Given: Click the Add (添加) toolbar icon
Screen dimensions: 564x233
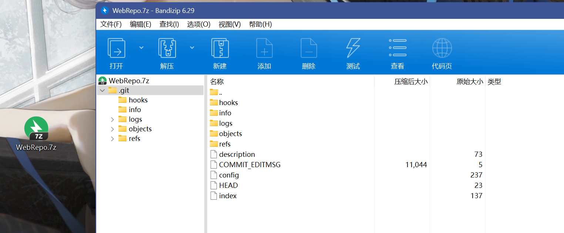Looking at the screenshot, I should point(264,48).
